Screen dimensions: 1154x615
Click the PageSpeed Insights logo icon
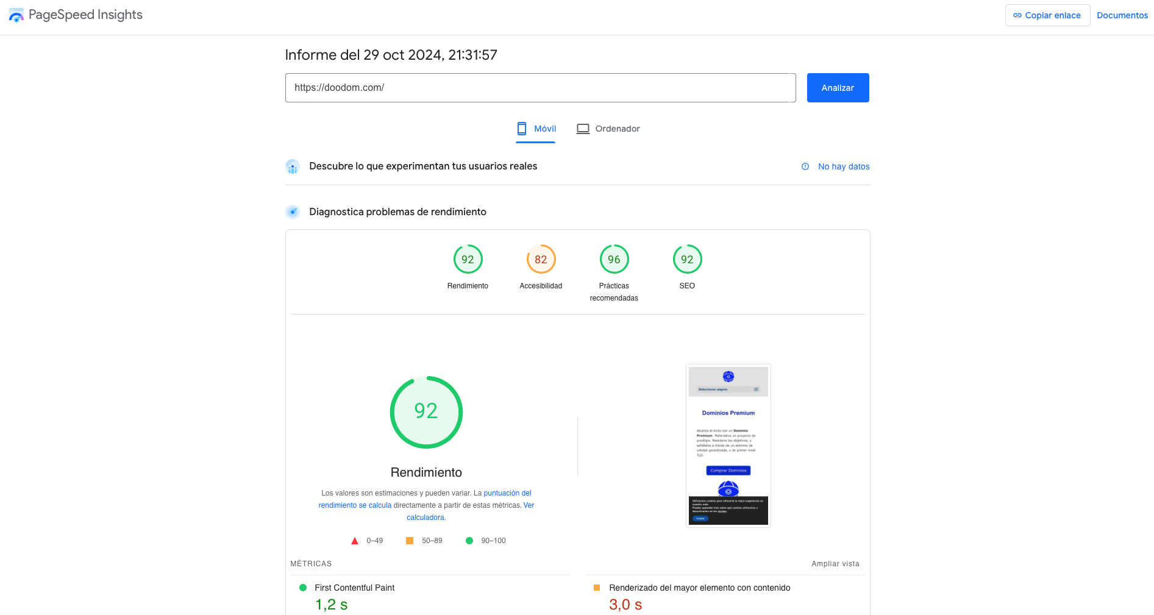[16, 15]
